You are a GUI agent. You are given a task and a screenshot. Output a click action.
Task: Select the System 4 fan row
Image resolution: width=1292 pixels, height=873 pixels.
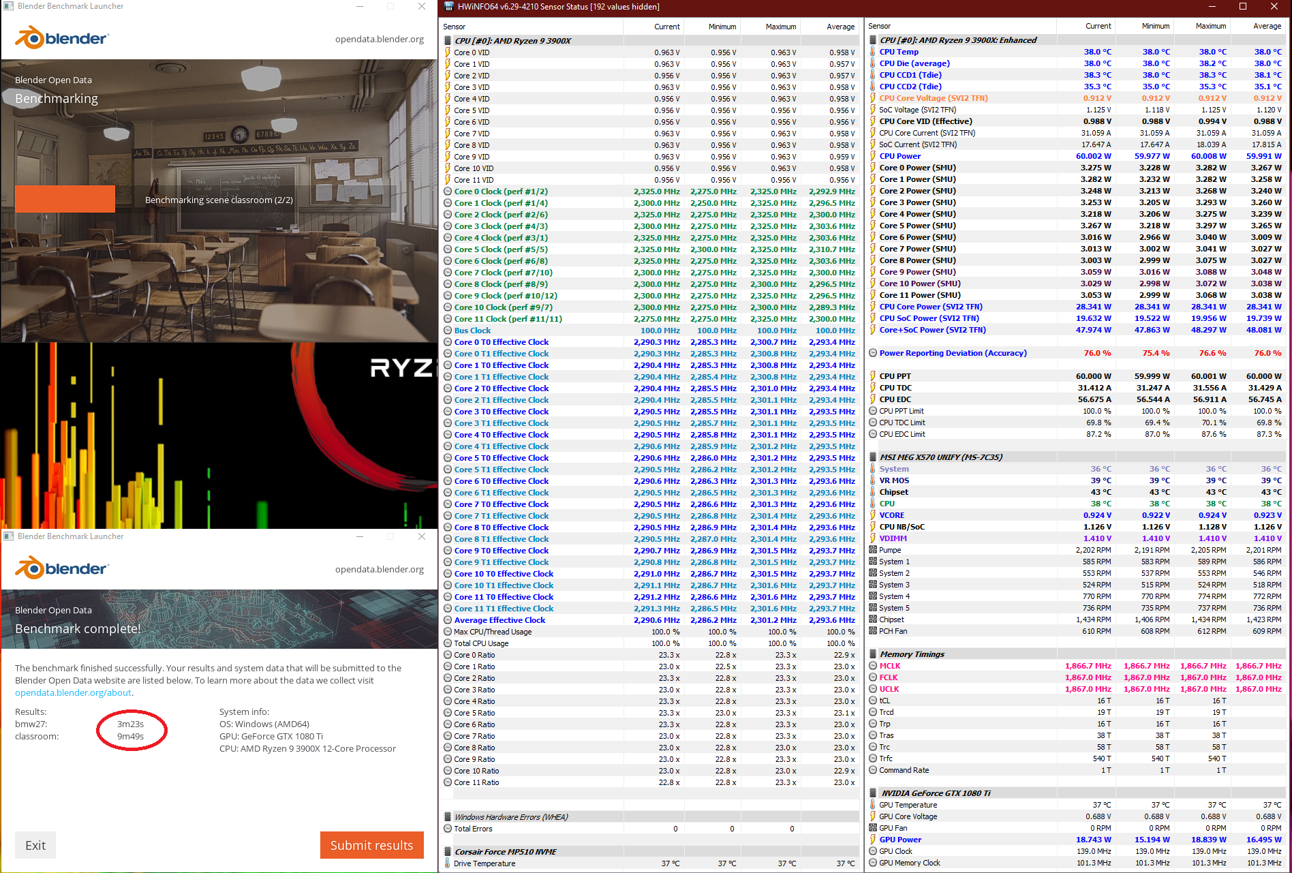coord(1077,596)
